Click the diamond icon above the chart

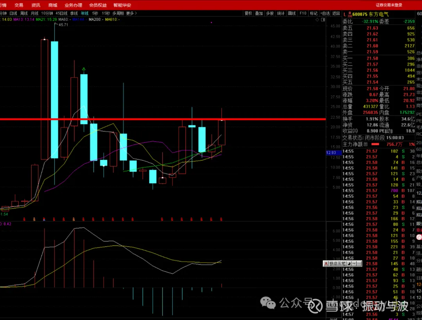317,19
